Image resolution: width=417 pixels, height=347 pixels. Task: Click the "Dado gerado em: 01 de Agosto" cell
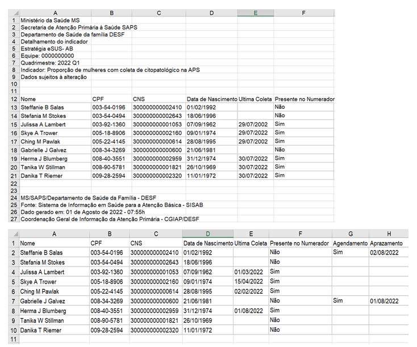tap(80, 211)
